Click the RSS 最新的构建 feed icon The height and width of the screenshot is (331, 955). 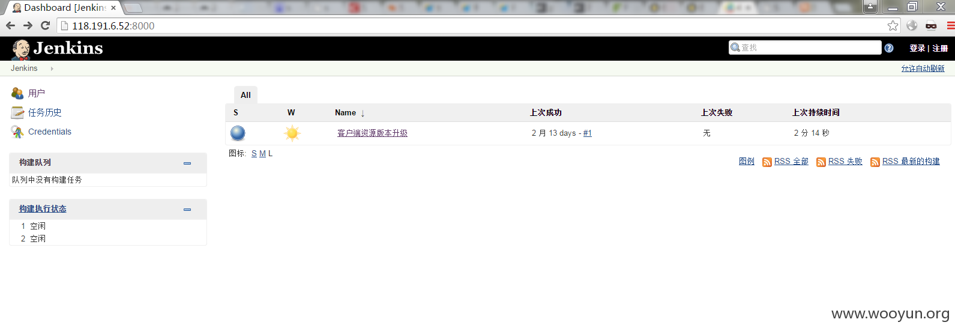pos(875,162)
